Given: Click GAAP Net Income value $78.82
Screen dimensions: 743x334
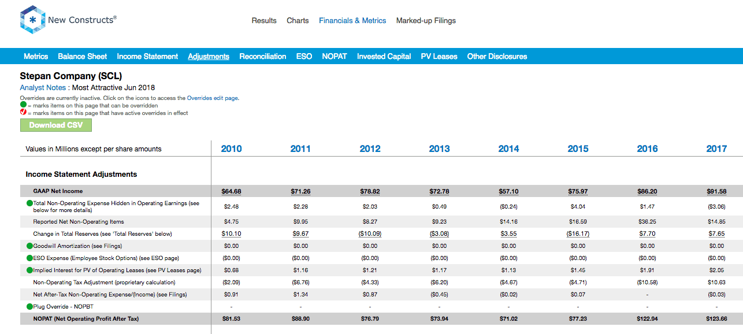Looking at the screenshot, I should click(x=370, y=191).
